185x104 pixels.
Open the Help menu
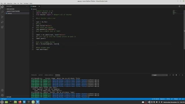(31, 3)
